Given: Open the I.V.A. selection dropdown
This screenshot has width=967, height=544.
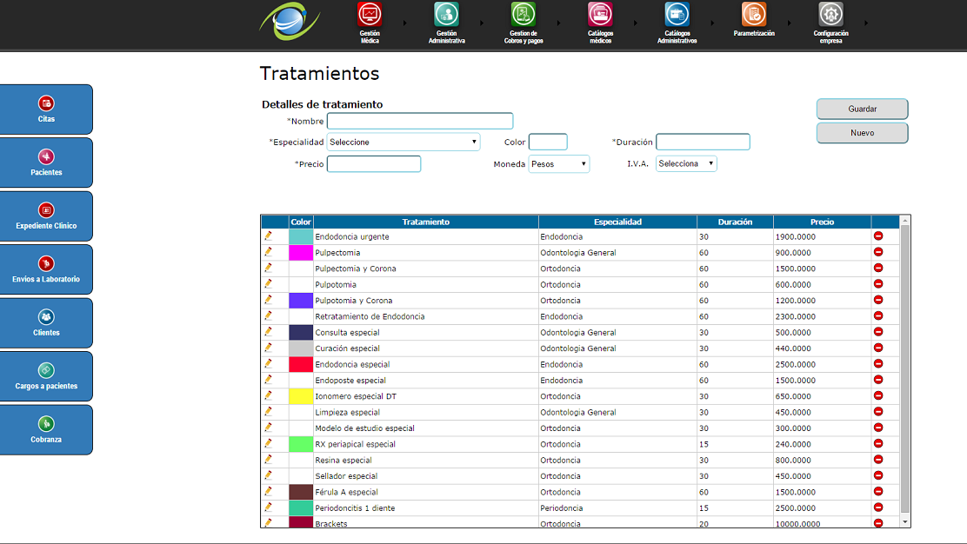Looking at the screenshot, I should (686, 163).
